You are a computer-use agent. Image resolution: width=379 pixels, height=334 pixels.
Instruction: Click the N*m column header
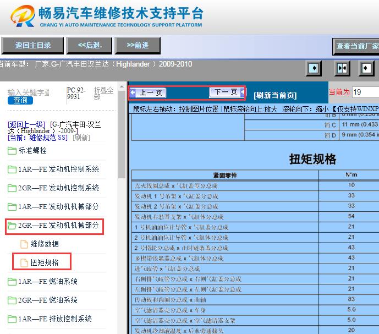(x=351, y=174)
